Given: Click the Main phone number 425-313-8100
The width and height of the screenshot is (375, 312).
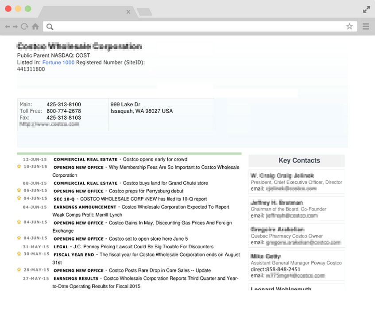Looking at the screenshot, I should [64, 105].
